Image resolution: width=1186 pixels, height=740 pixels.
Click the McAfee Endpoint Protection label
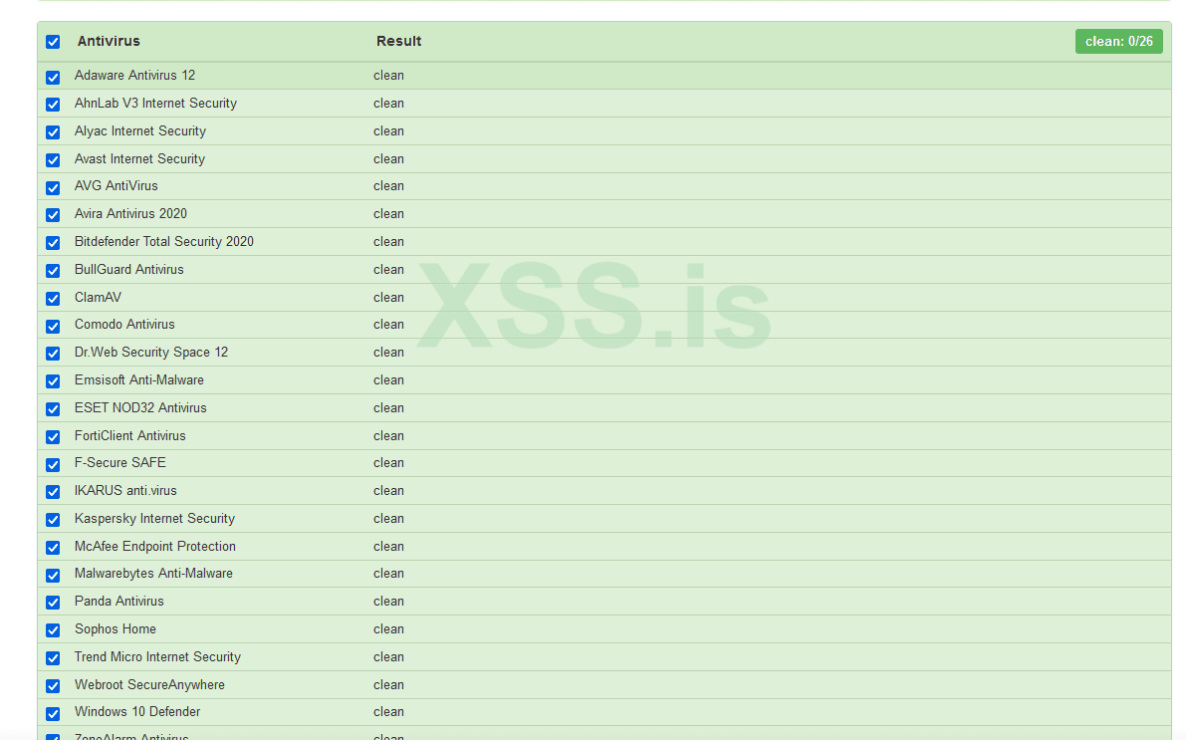[154, 547]
